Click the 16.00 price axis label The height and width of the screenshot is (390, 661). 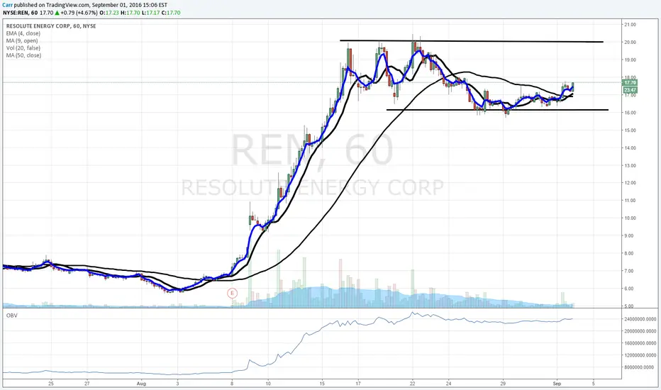pos(631,113)
